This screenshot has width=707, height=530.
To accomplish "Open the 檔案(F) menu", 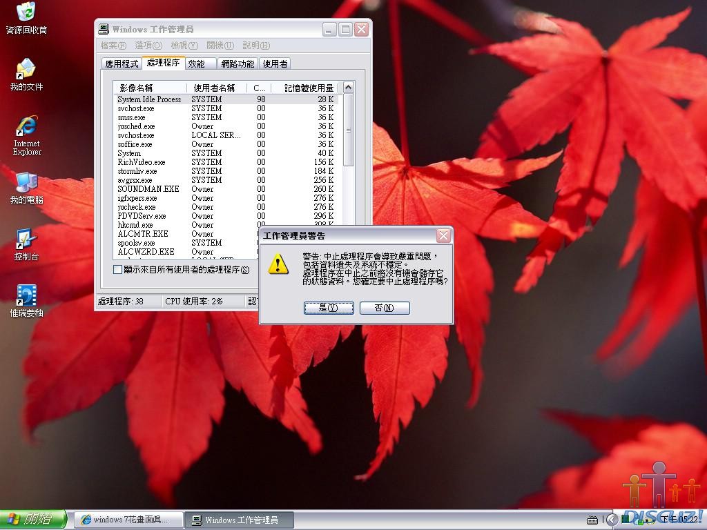I will tap(113, 46).
